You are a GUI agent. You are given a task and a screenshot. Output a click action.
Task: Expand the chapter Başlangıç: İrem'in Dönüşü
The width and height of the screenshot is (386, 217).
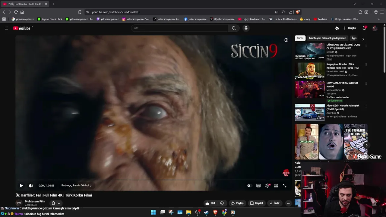77,186
